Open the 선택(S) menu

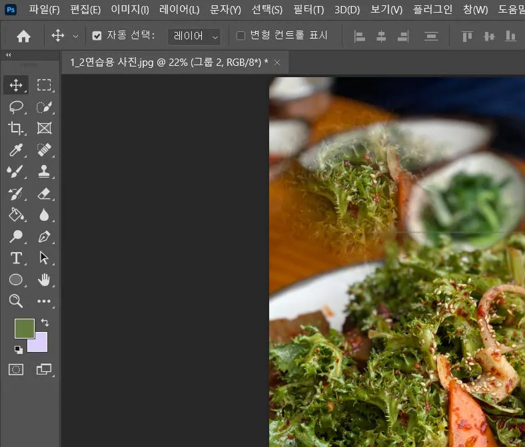coord(267,9)
